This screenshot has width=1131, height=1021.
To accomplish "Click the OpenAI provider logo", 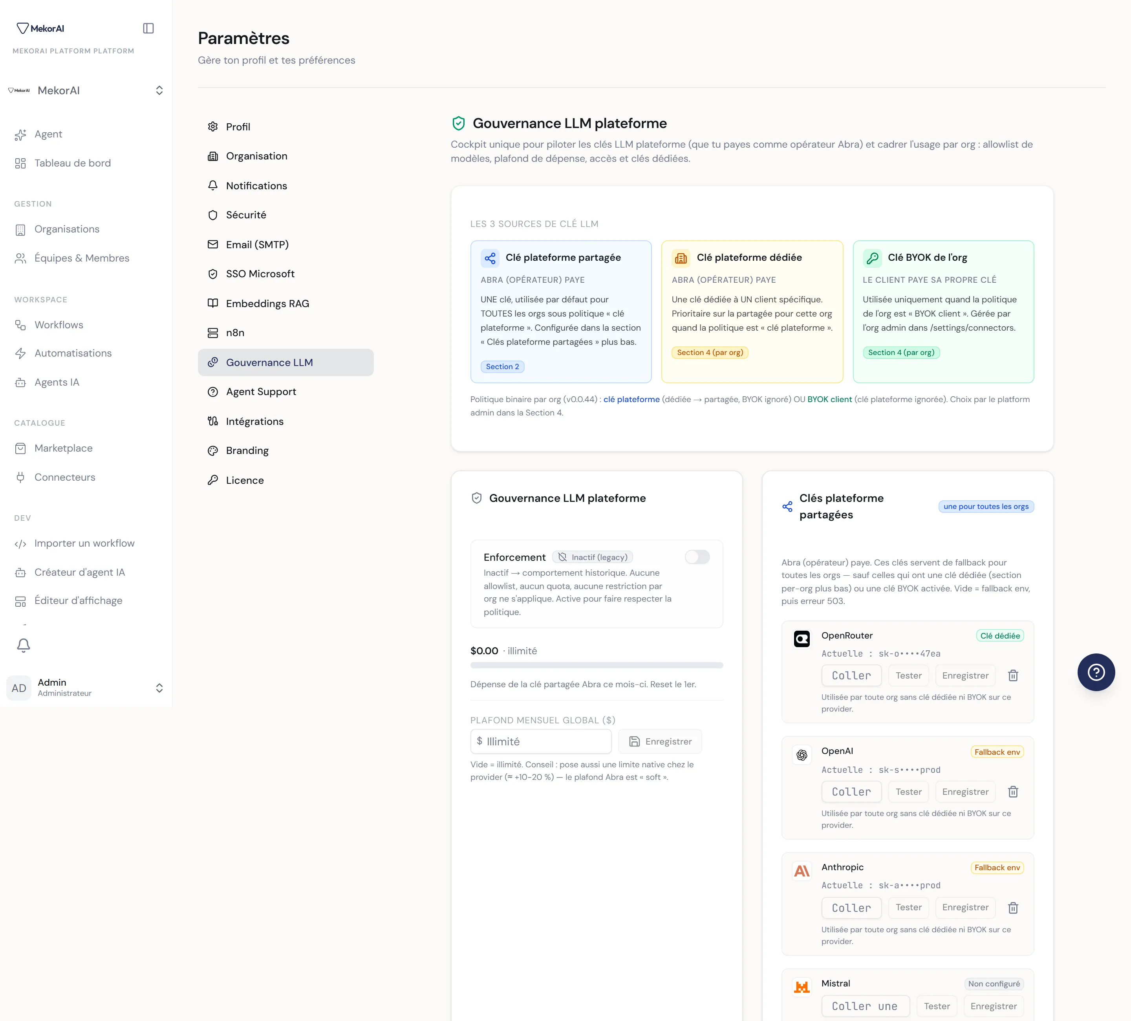I will pos(802,754).
